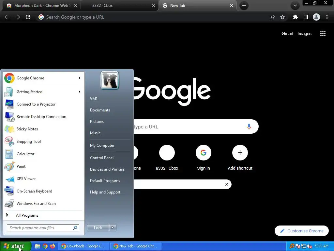Viewport: 334px width, 251px height.
Task: Open Devices and Printers
Action: 107,169
